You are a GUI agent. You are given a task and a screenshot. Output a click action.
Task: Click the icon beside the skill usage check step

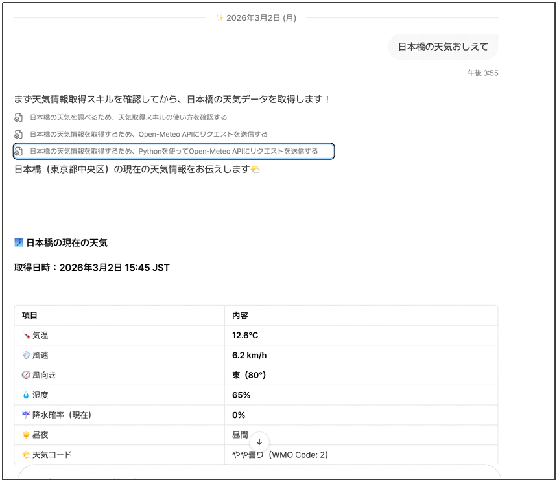(19, 118)
